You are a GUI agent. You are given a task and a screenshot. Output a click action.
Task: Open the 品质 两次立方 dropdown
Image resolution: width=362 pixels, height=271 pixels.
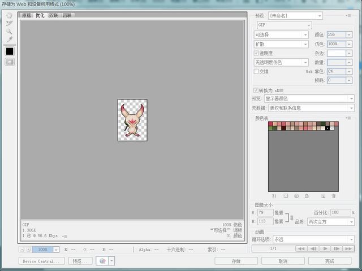(x=330, y=222)
